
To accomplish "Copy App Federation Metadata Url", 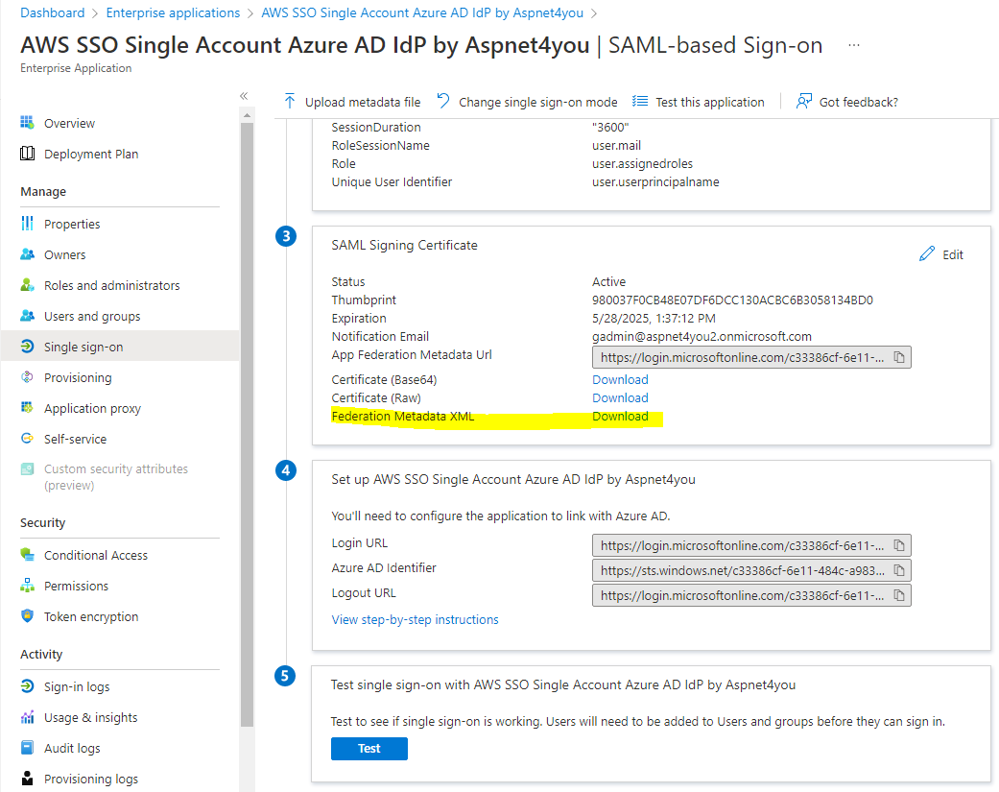I will click(x=899, y=357).
